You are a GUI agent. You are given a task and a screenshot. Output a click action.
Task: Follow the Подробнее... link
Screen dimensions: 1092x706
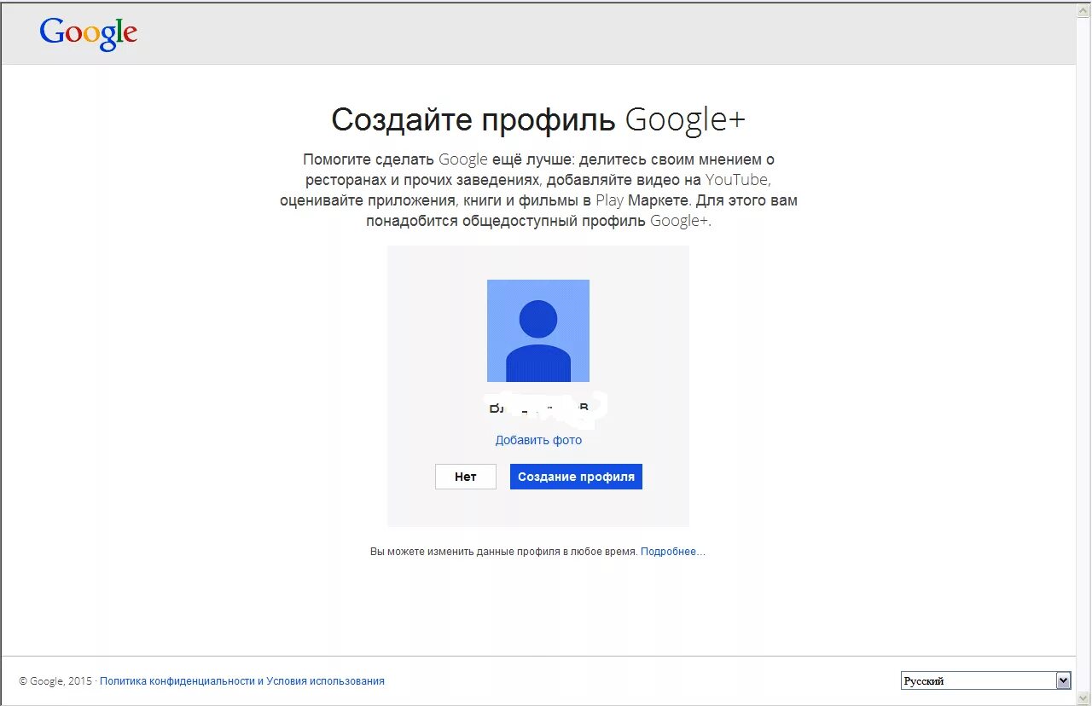click(673, 552)
